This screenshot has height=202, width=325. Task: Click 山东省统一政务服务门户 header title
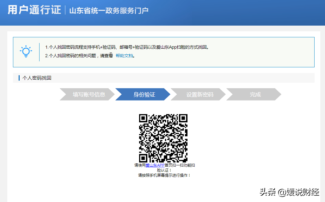tap(109, 10)
